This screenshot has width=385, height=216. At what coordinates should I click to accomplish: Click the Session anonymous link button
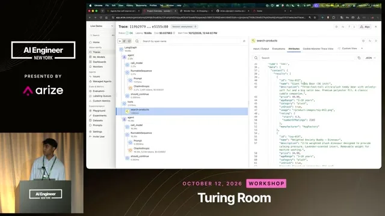(184, 26)
